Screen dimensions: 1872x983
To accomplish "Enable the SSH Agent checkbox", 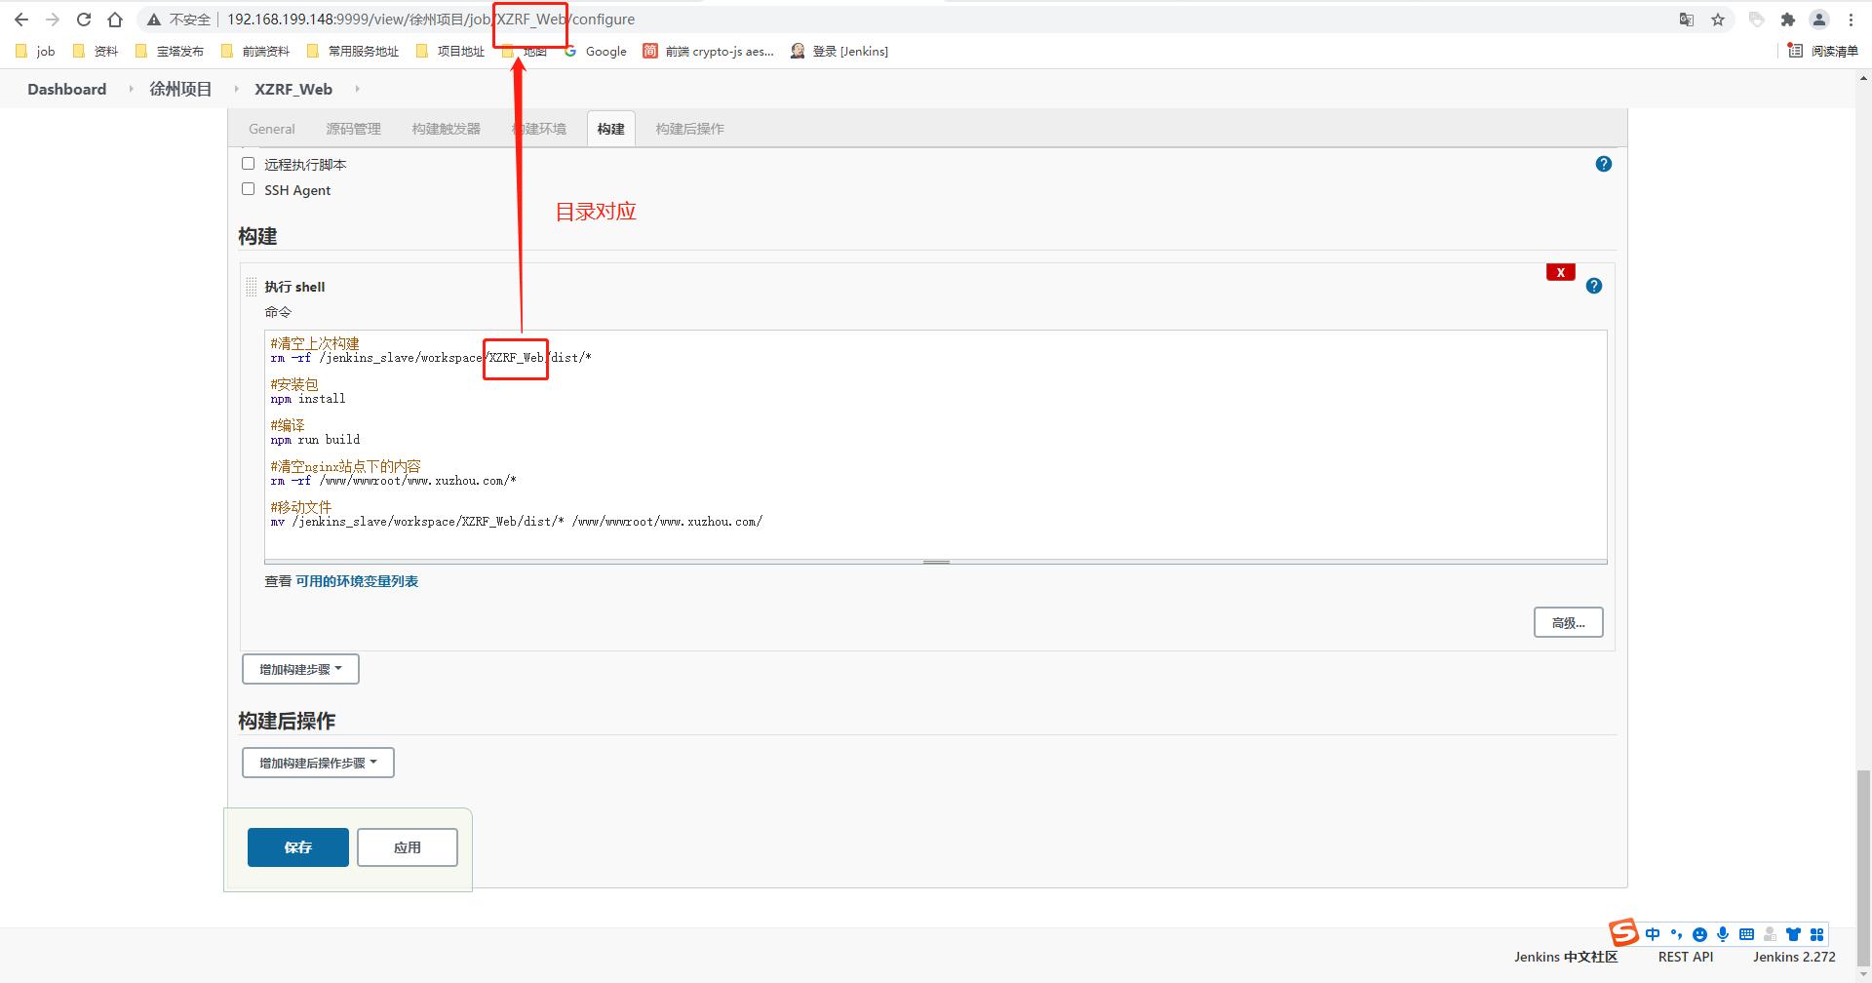I will coord(248,189).
